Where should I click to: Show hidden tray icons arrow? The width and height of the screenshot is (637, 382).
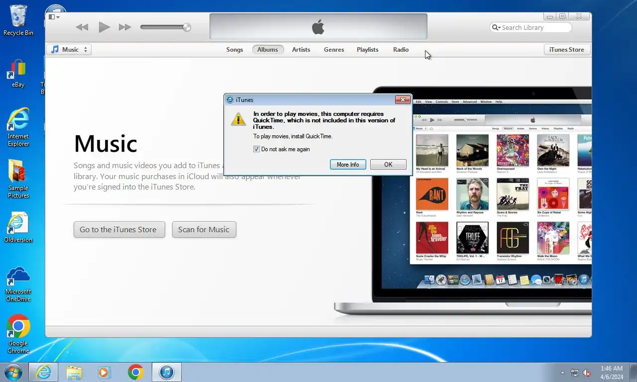[x=563, y=373]
